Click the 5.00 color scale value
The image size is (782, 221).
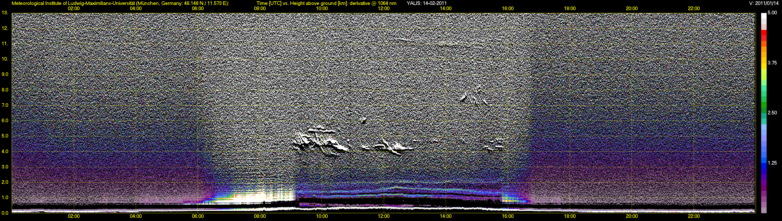pyautogui.click(x=772, y=13)
